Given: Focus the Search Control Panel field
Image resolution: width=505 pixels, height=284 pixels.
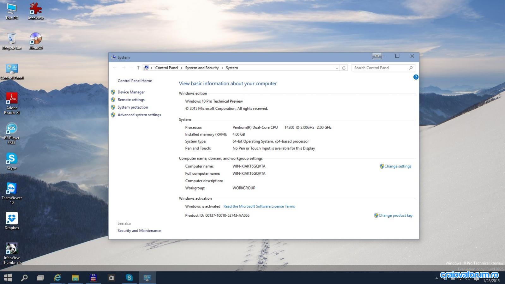Looking at the screenshot, I should tap(383, 68).
